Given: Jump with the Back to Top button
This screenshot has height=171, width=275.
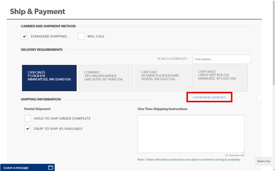Looking at the screenshot, I should [263, 161].
